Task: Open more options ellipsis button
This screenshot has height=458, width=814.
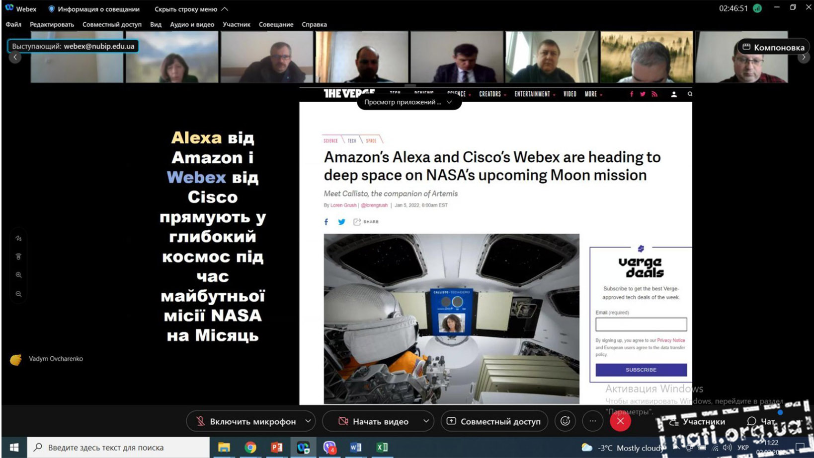Action: (x=592, y=421)
